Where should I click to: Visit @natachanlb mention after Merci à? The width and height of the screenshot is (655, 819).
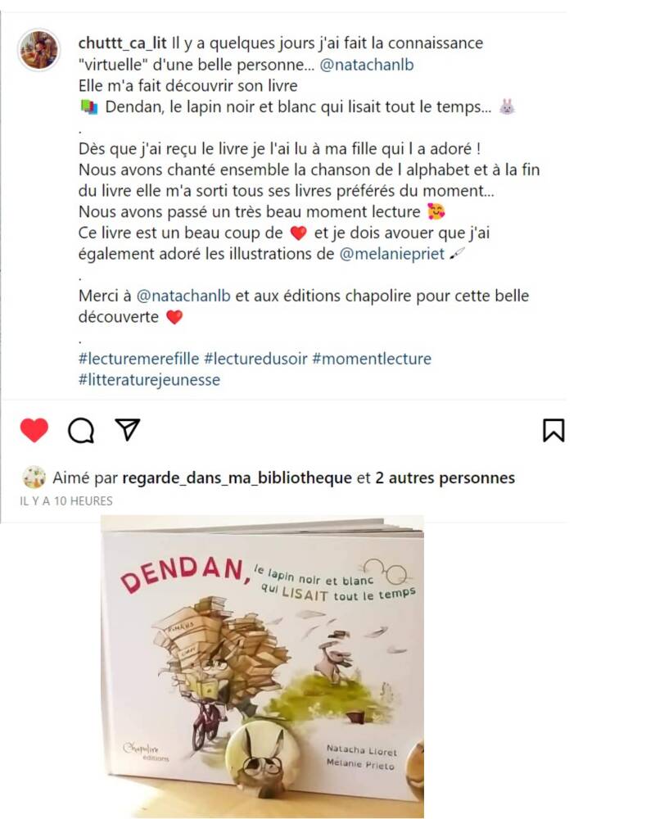click(183, 296)
